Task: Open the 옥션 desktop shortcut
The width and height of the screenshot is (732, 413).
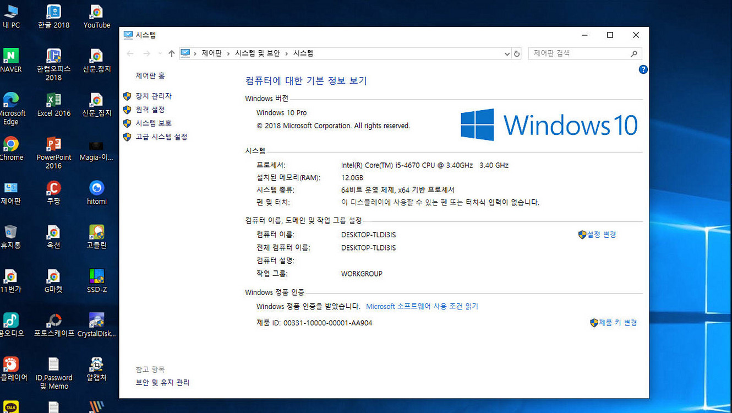Action: (53, 236)
